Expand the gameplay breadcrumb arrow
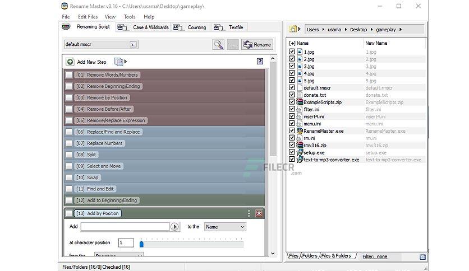This screenshot has height=271, width=469. pos(401,29)
